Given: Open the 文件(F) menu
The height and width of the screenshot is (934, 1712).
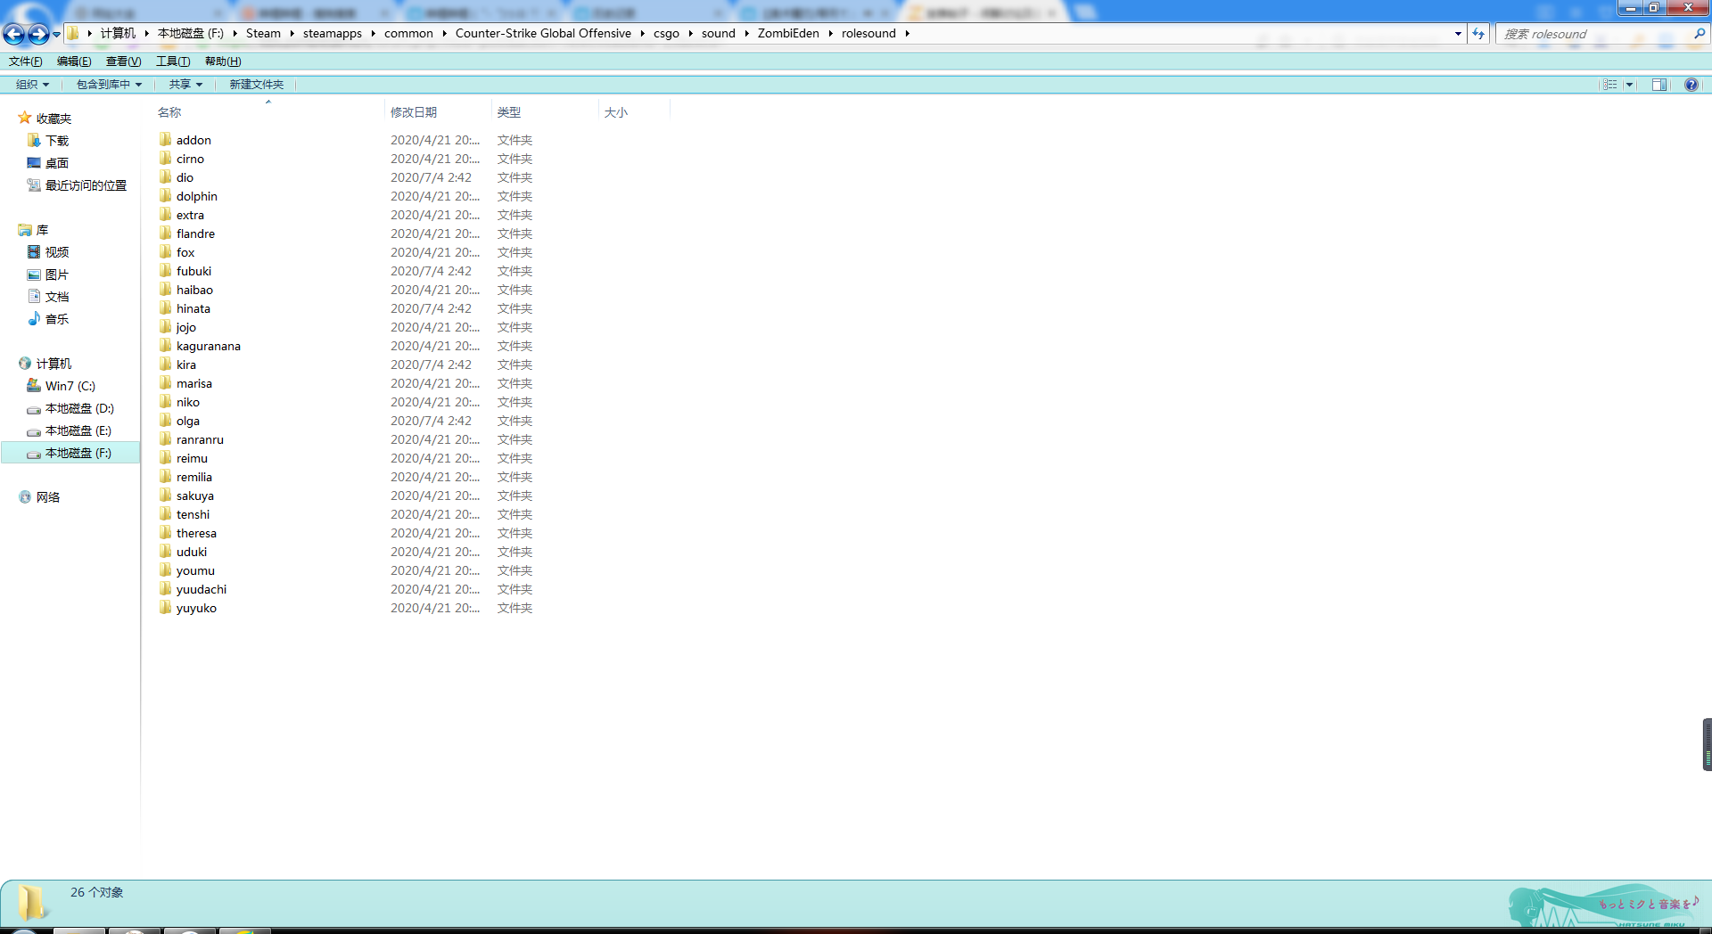Looking at the screenshot, I should pos(25,61).
